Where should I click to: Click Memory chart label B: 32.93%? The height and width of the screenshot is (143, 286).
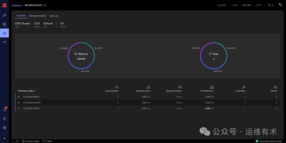coord(85,71)
